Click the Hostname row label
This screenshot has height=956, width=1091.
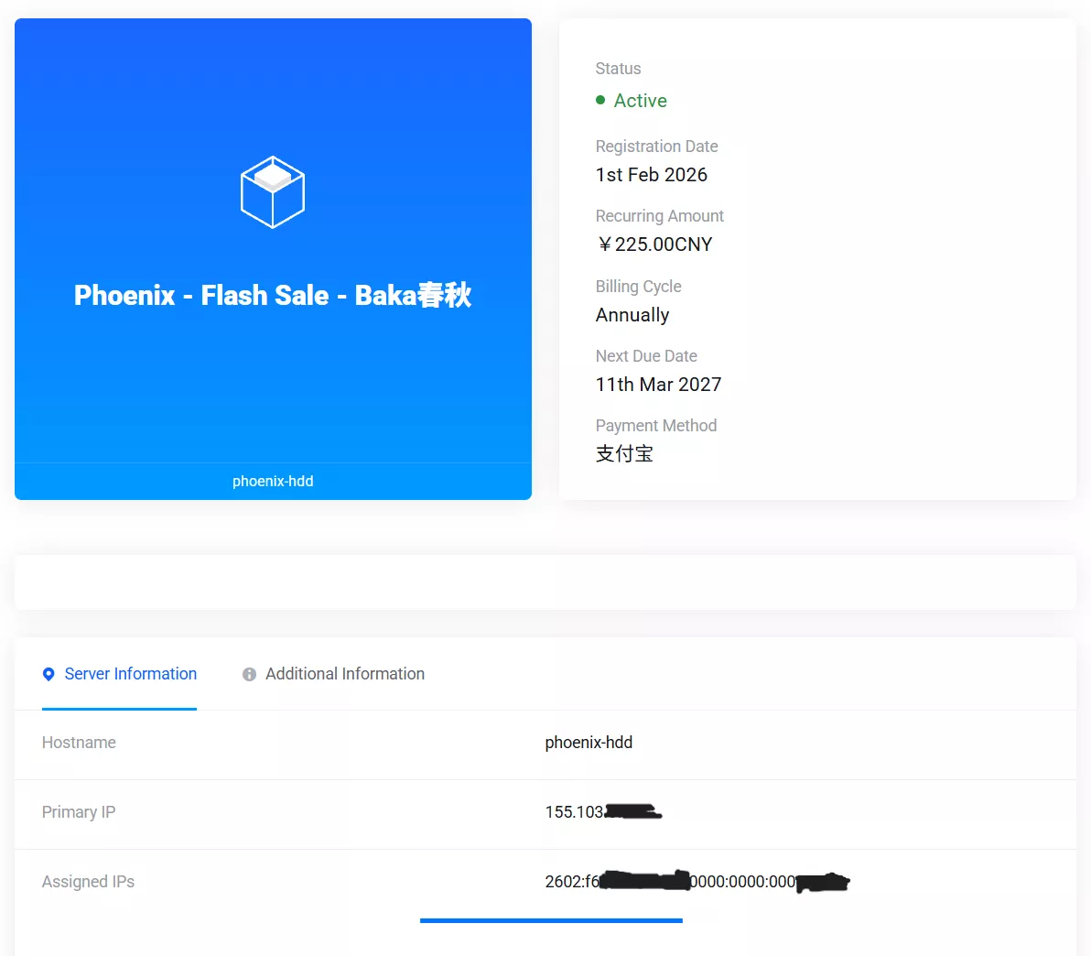point(79,743)
